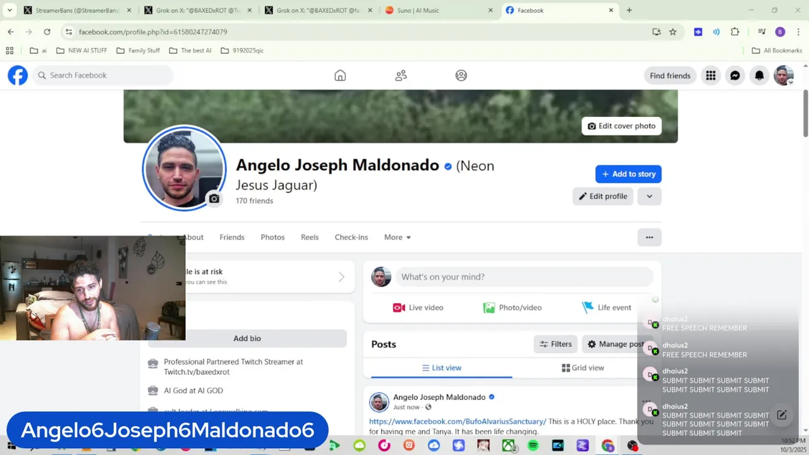Switch to List view in Posts
Screen dimensions: 809x455
click(441, 368)
